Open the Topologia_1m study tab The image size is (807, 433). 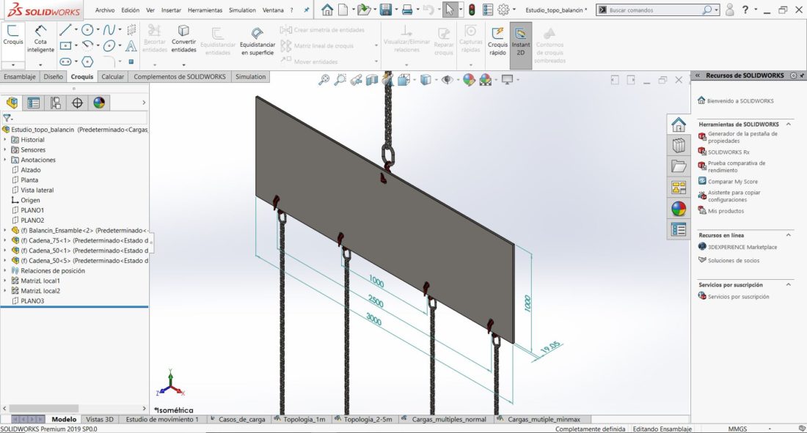(x=304, y=419)
